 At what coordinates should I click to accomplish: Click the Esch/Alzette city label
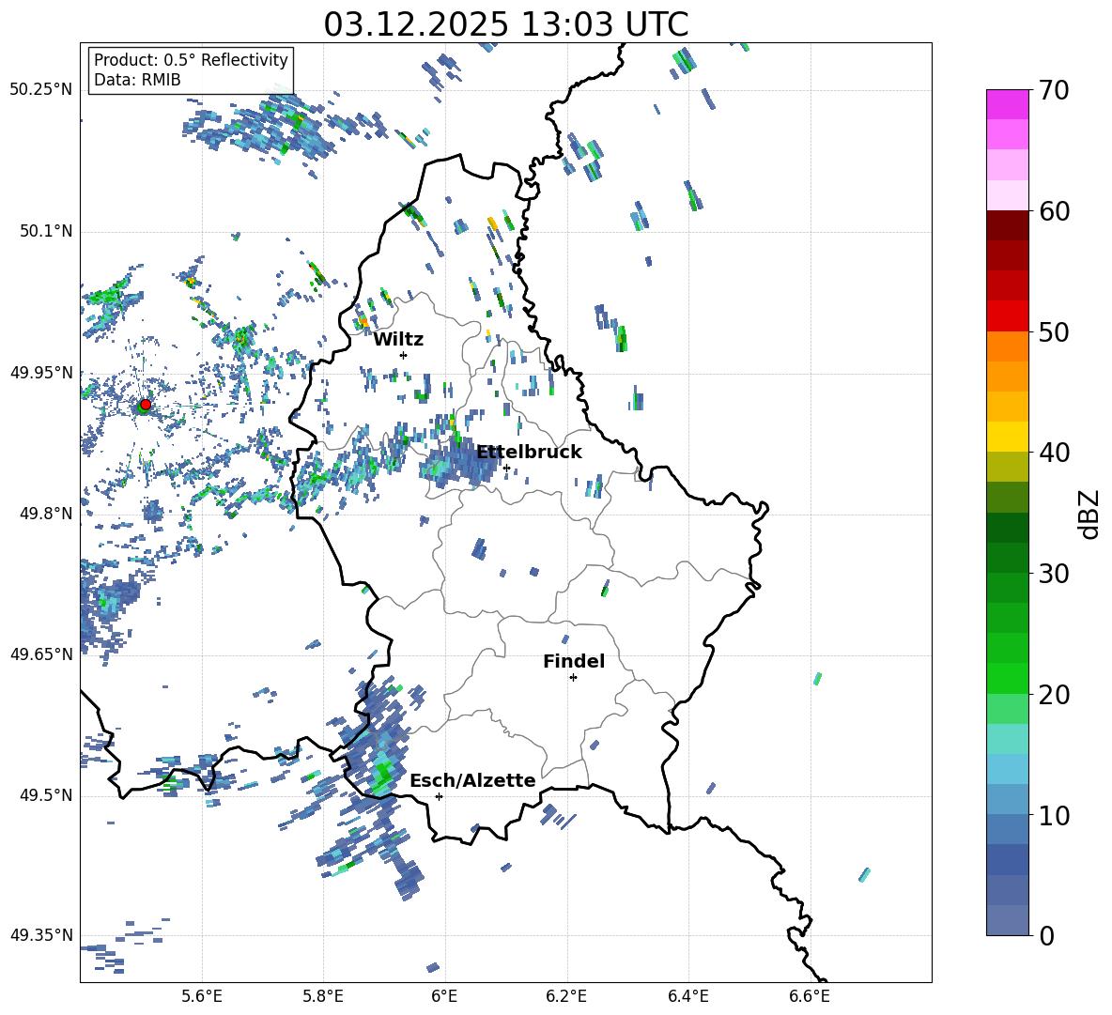472,780
